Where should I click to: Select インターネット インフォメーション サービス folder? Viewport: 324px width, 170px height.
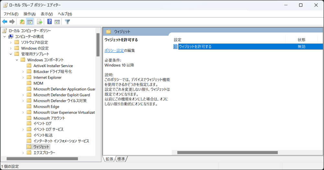pos(61,141)
